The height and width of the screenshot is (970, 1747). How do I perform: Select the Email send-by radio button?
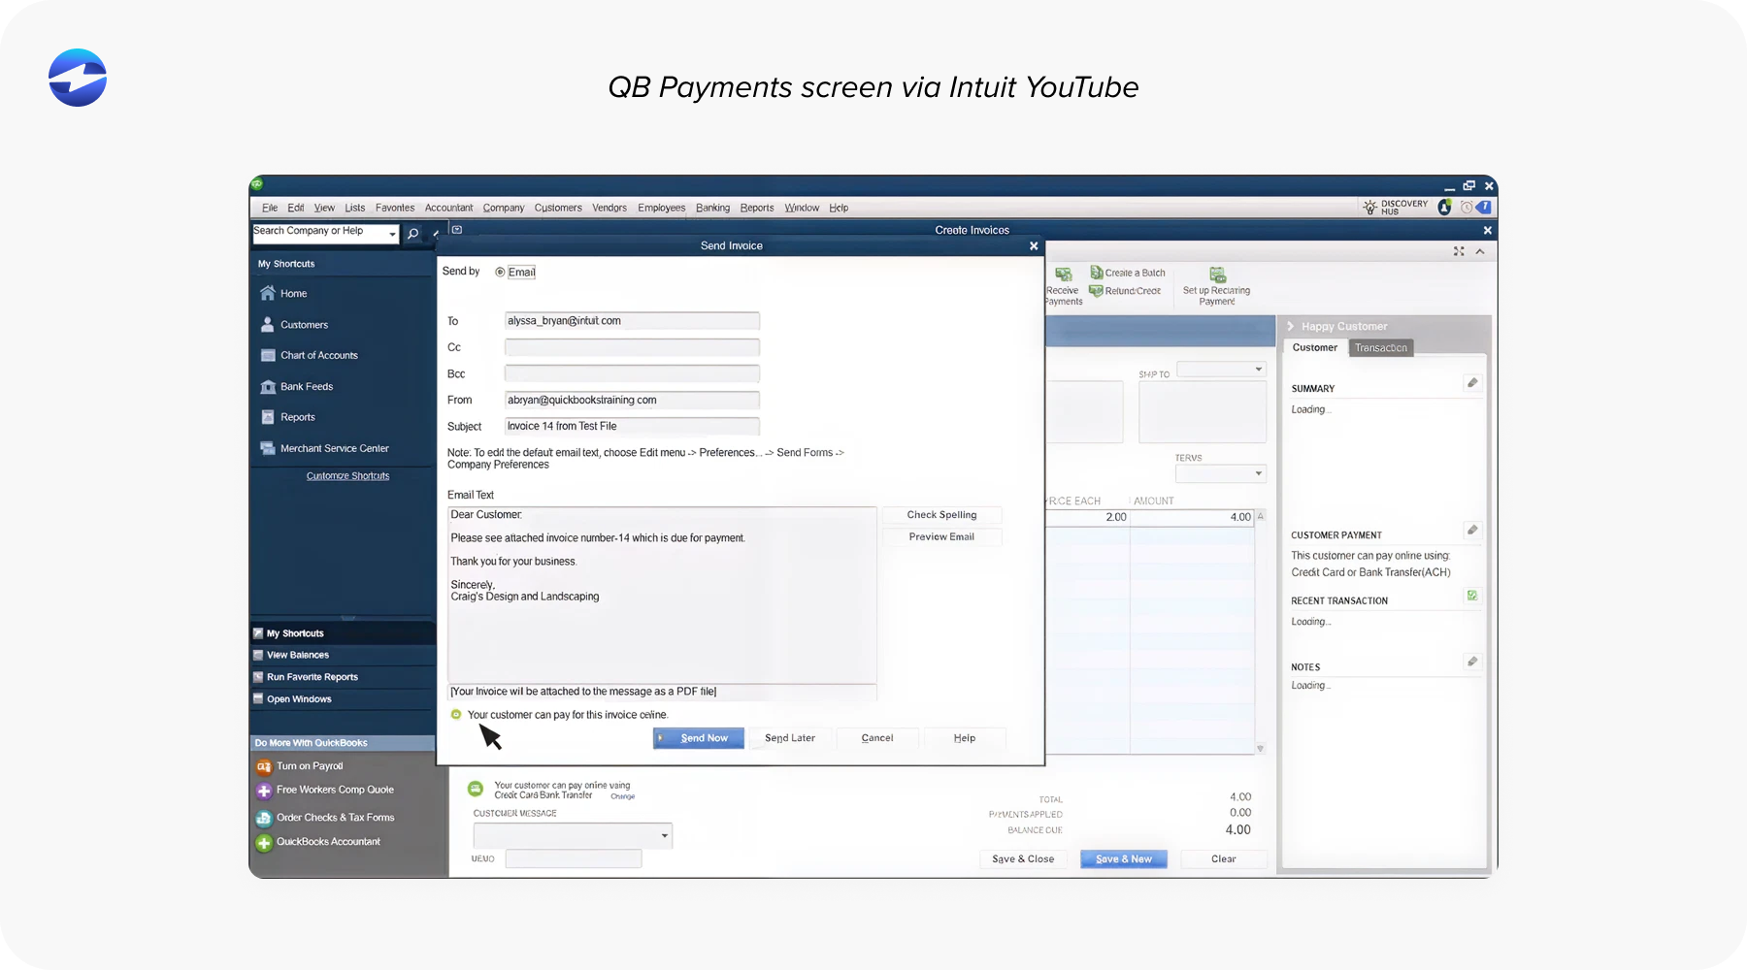[501, 272]
